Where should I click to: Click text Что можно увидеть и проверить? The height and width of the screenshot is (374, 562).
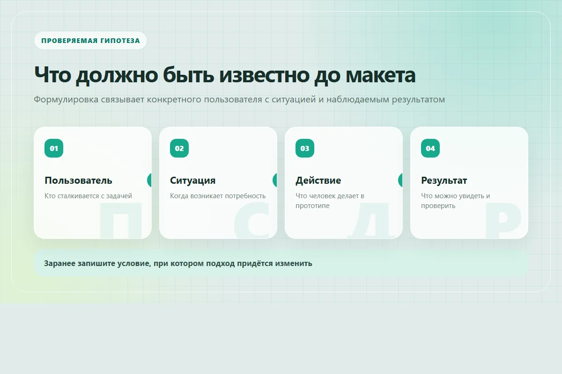pos(456,201)
